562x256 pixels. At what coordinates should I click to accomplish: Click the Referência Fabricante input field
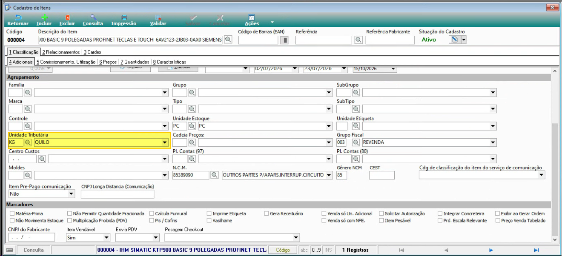(390, 40)
